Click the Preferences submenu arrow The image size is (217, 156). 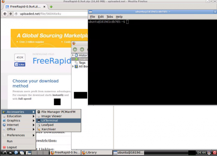point(33,135)
